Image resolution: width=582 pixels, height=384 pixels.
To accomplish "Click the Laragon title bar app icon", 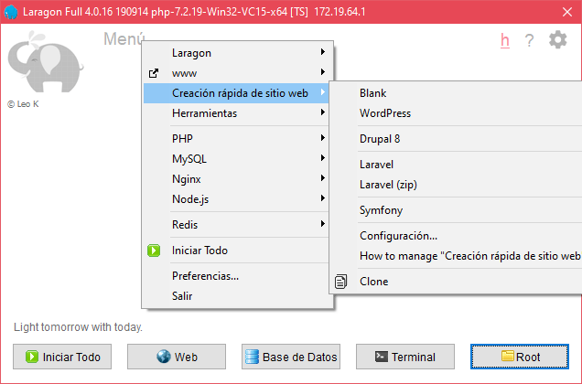I will click(x=11, y=12).
